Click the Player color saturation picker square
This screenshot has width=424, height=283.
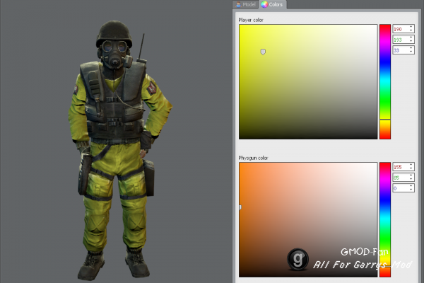(x=308, y=82)
